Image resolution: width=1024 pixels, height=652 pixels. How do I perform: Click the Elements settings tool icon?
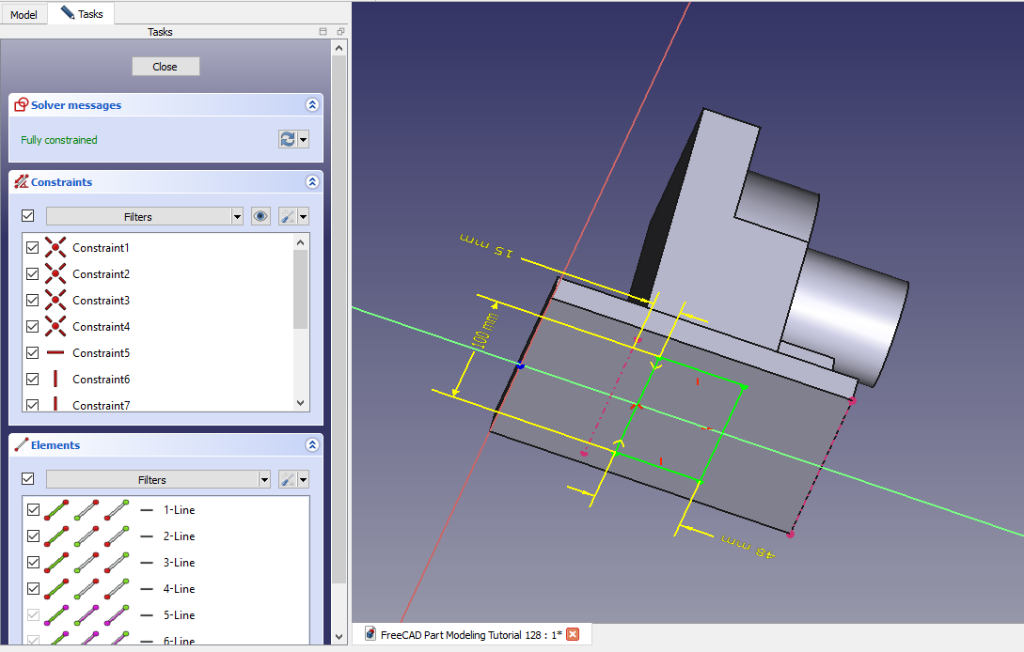[289, 479]
